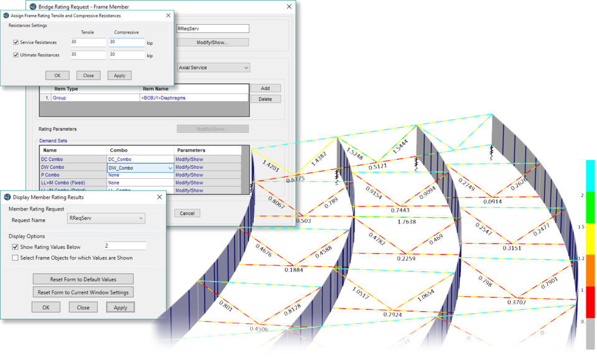Screen dimensions: 597x357
Task: Click Modify/Show link for DC Combo row
Action: point(189,160)
